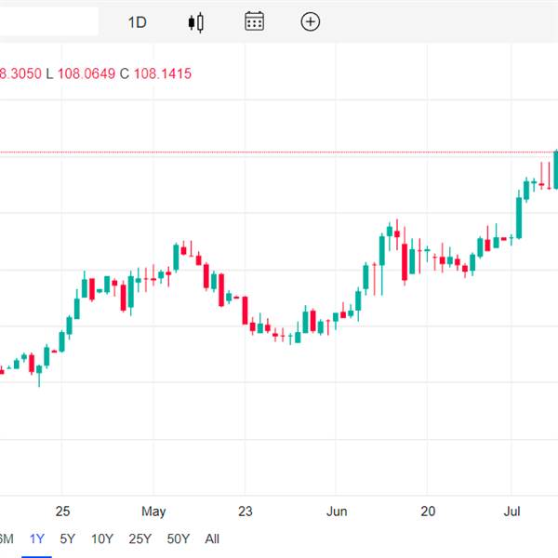The width and height of the screenshot is (558, 558).
Task: Open the calendar date range icon
Action: coord(254,21)
